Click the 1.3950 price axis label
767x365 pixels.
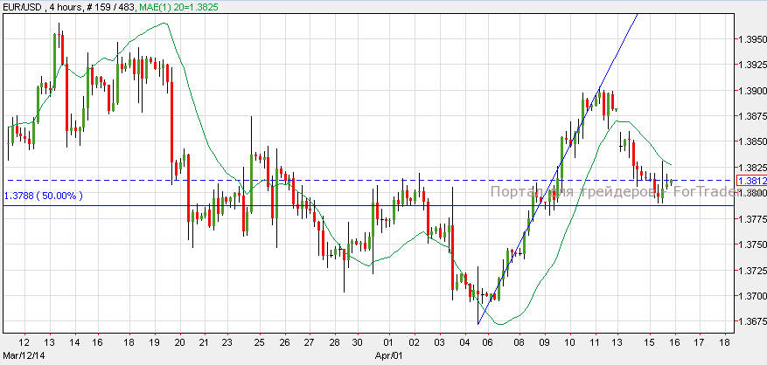click(x=751, y=39)
